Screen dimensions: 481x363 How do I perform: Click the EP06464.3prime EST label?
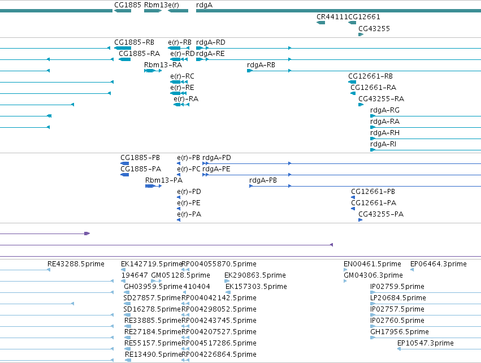coord(439,264)
